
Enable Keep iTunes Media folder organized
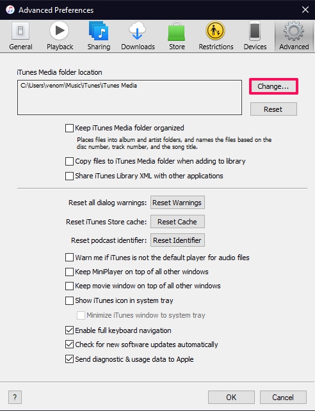[69, 128]
